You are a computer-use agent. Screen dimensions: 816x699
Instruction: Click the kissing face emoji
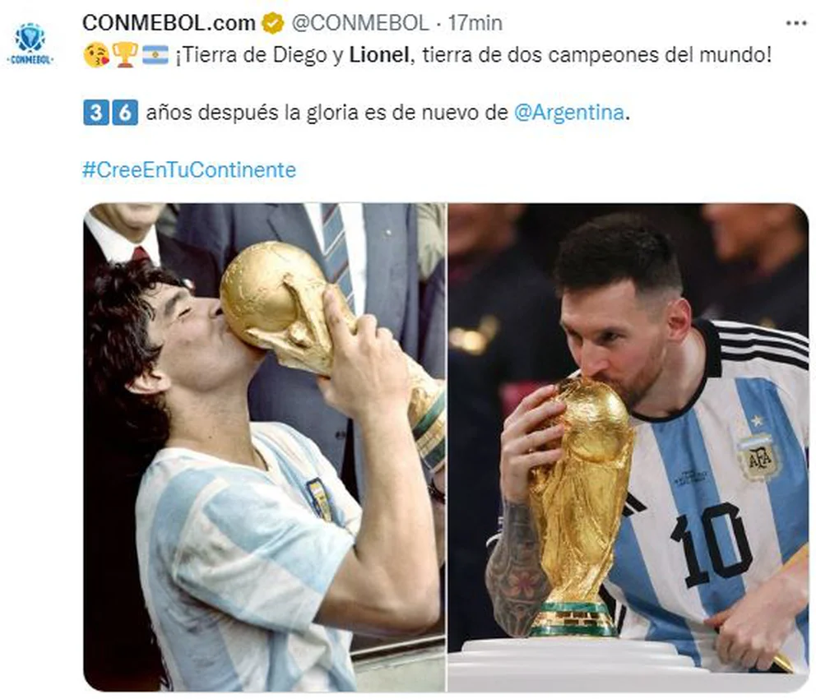pyautogui.click(x=96, y=55)
